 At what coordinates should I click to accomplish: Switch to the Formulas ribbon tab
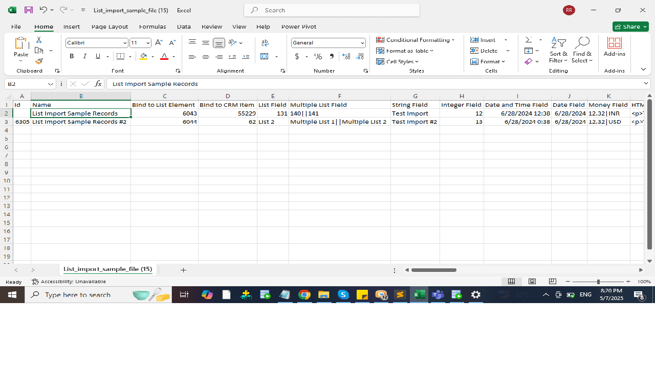click(x=152, y=27)
